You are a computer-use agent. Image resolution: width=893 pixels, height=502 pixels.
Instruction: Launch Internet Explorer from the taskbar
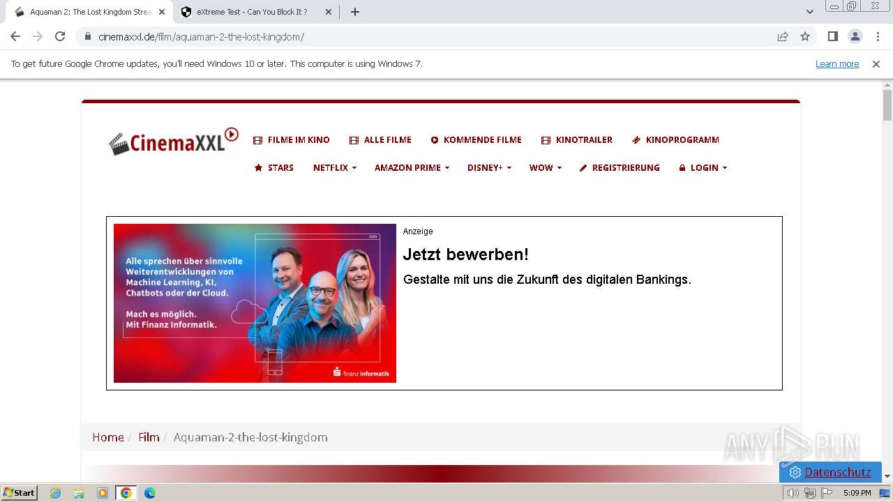[56, 493]
